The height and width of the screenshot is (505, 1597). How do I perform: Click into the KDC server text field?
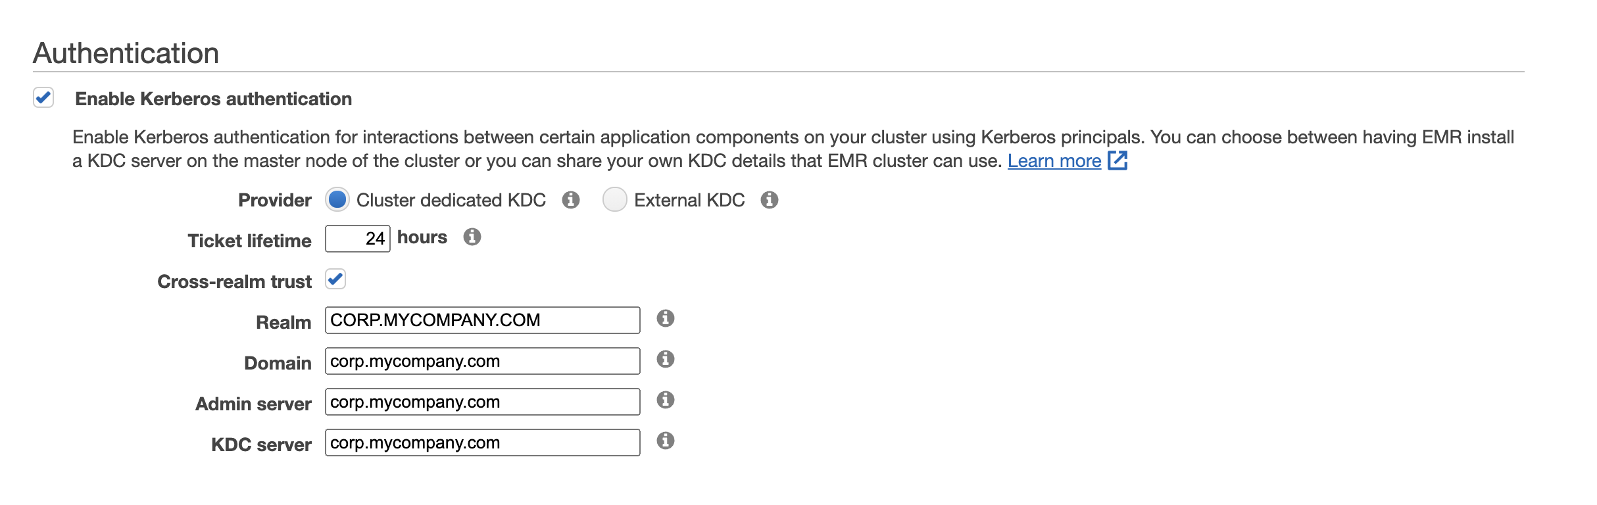(x=483, y=443)
